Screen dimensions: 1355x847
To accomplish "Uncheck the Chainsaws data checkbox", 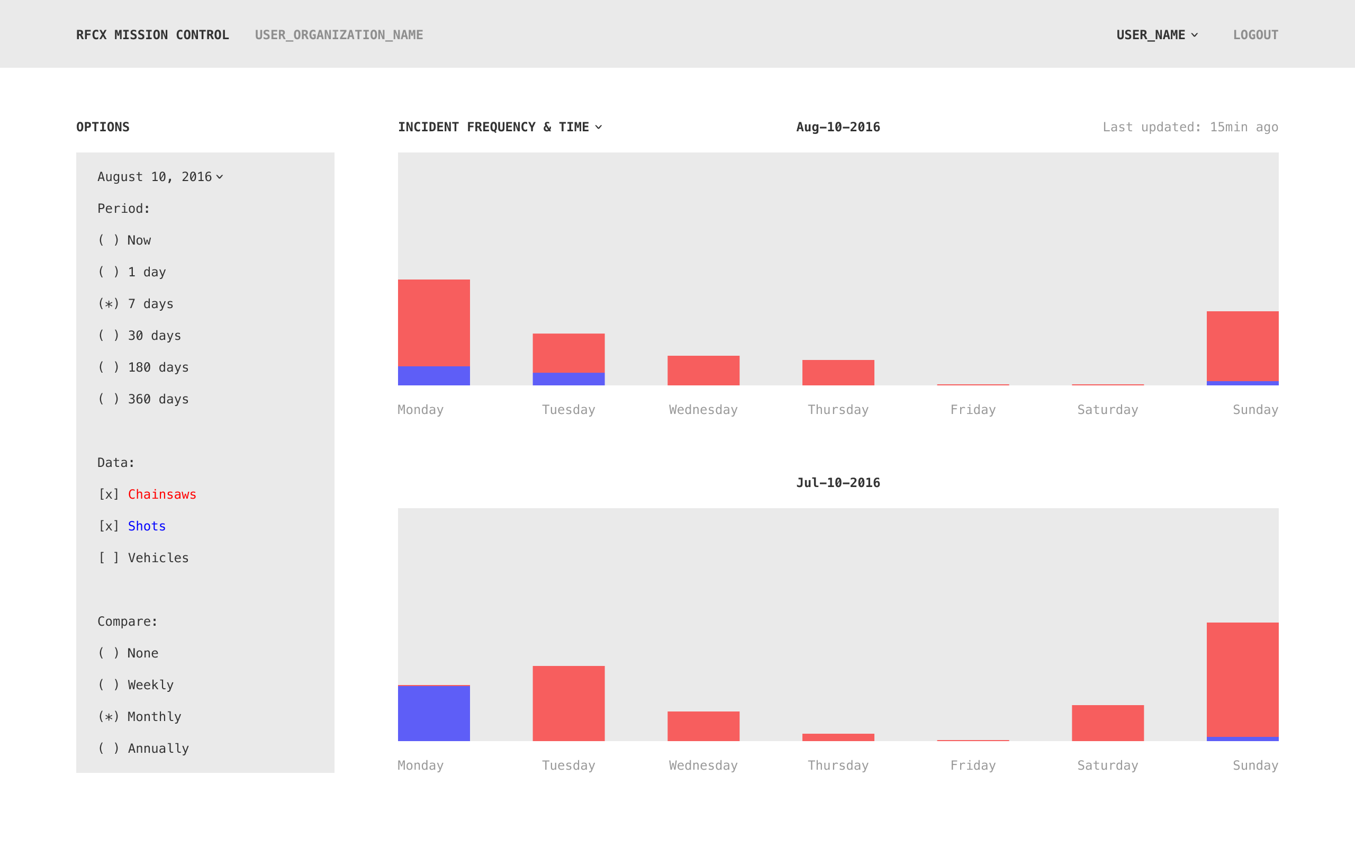I will pyautogui.click(x=109, y=494).
